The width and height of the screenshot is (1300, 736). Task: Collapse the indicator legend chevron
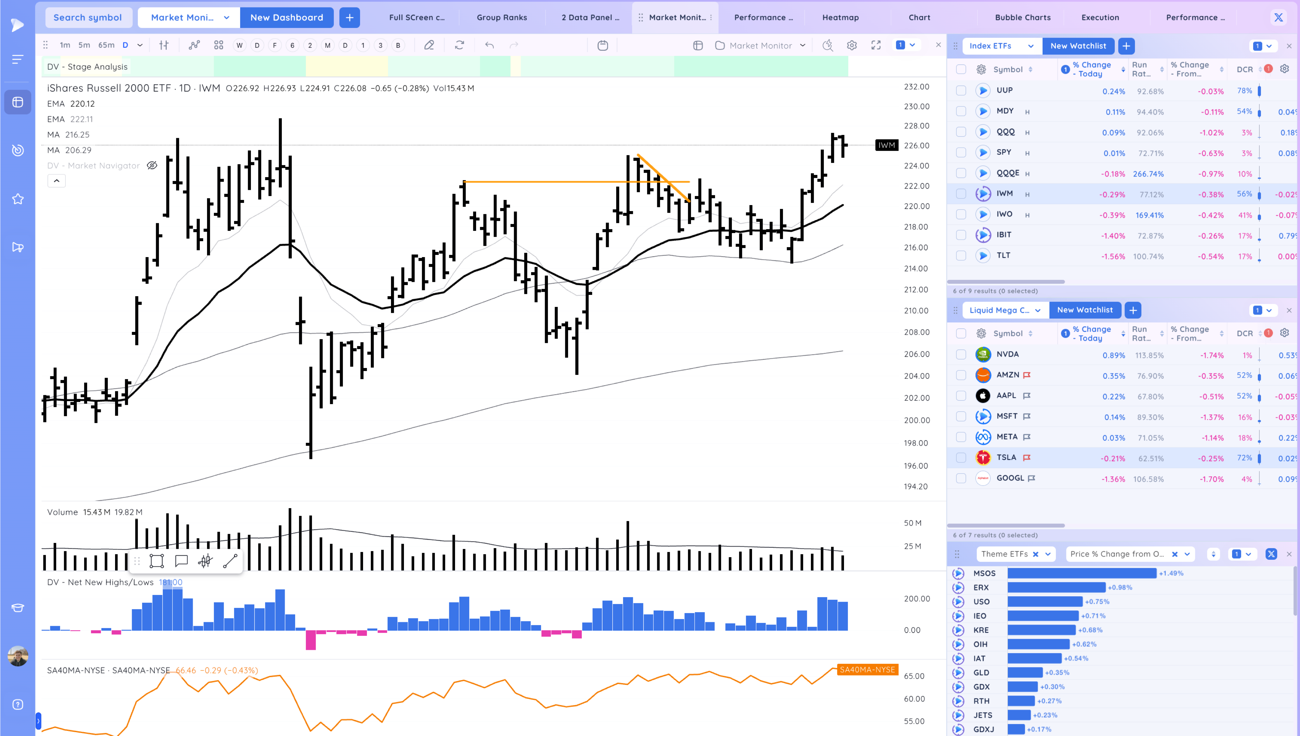tap(57, 180)
